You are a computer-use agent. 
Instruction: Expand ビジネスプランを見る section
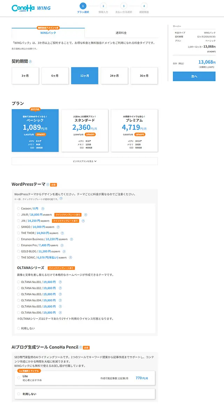[85, 161]
